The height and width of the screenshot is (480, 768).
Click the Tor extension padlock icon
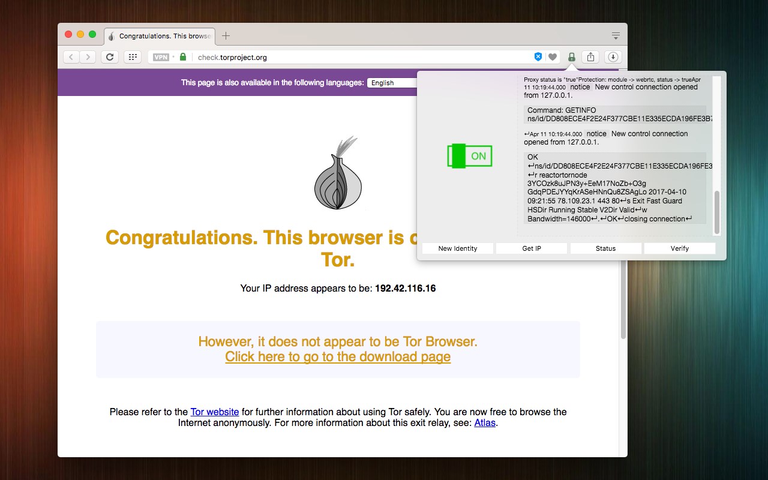(572, 57)
